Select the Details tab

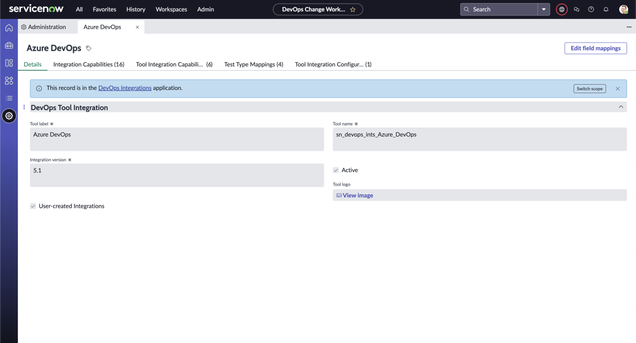(33, 65)
